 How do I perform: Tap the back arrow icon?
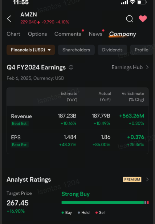pyautogui.click(x=9, y=19)
